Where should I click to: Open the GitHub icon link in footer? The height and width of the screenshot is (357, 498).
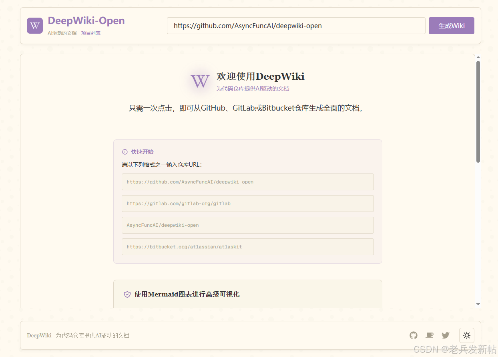tap(414, 335)
